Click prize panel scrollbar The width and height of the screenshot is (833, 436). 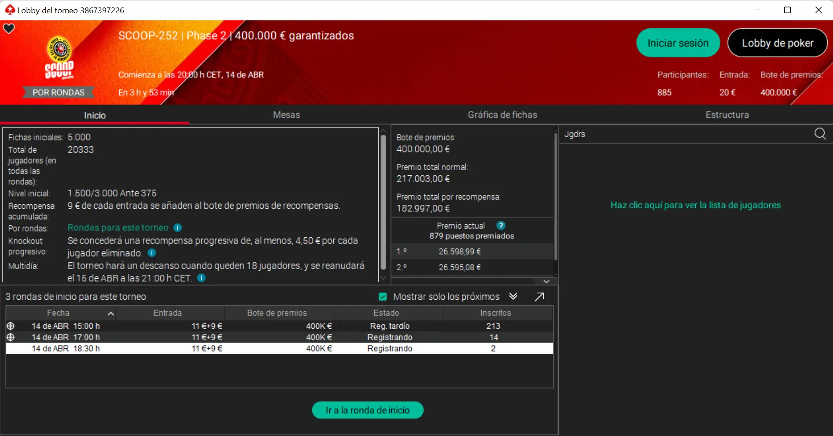tap(556, 196)
